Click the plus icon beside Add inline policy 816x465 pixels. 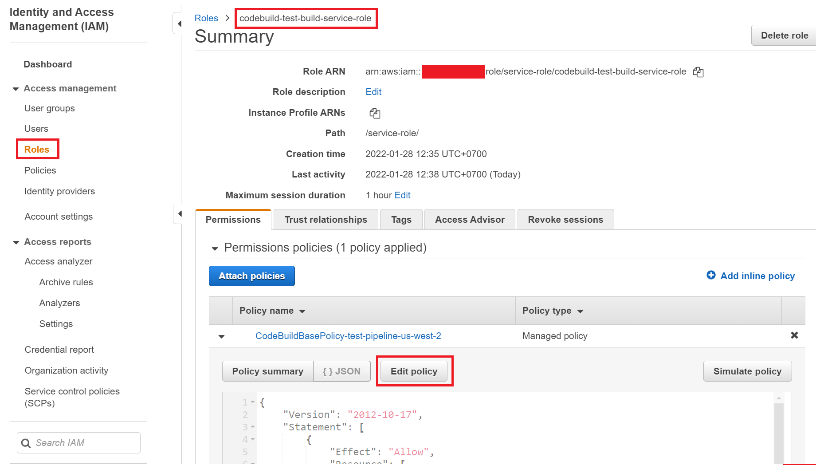(x=711, y=276)
